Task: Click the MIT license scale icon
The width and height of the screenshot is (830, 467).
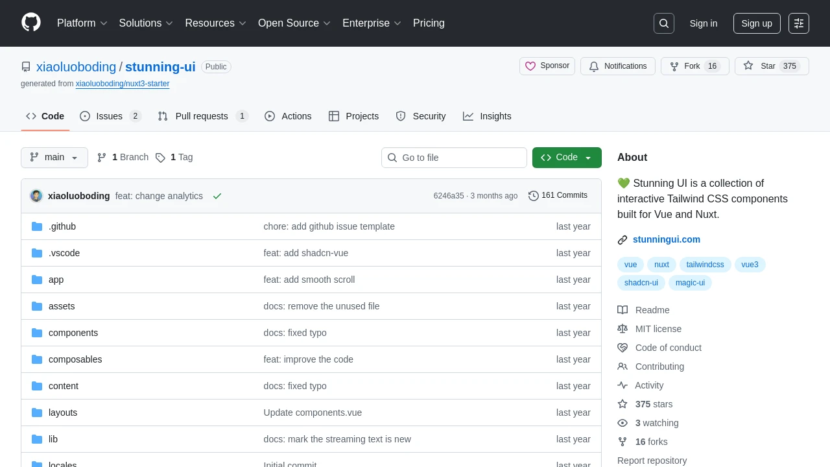Action: click(622, 329)
